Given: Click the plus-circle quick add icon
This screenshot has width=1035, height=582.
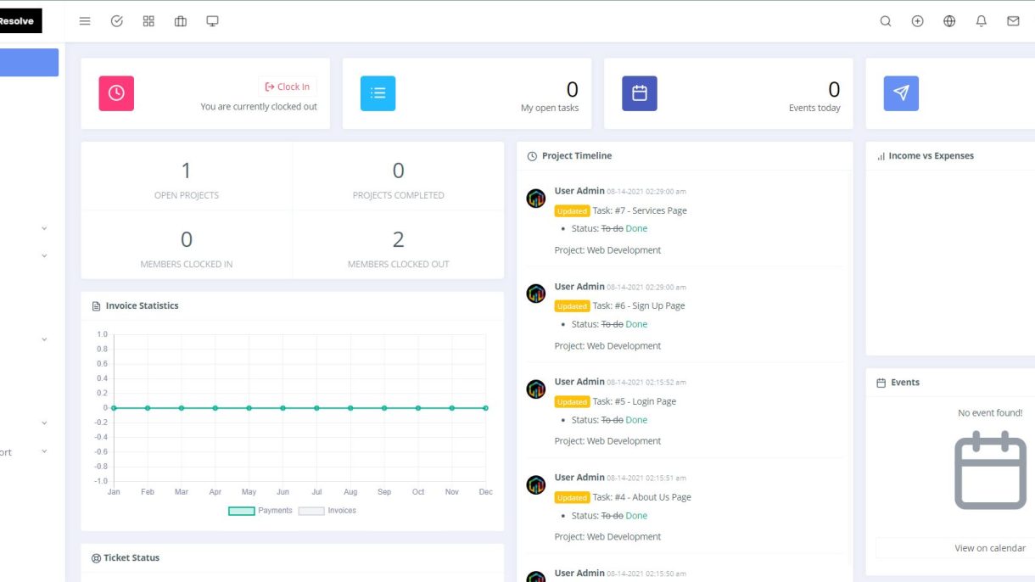Looking at the screenshot, I should (917, 21).
